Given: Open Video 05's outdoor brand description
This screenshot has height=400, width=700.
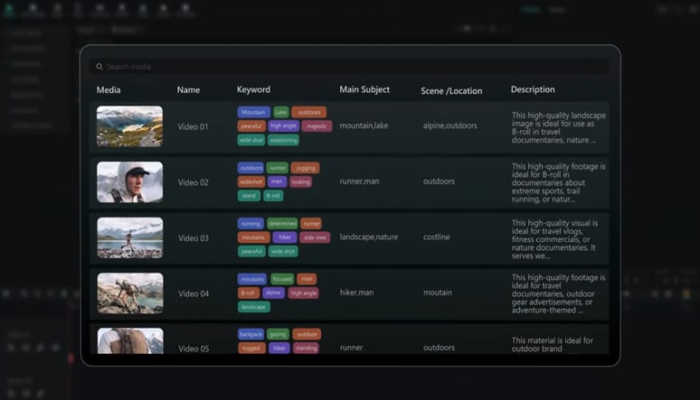Looking at the screenshot, I should click(x=553, y=344).
